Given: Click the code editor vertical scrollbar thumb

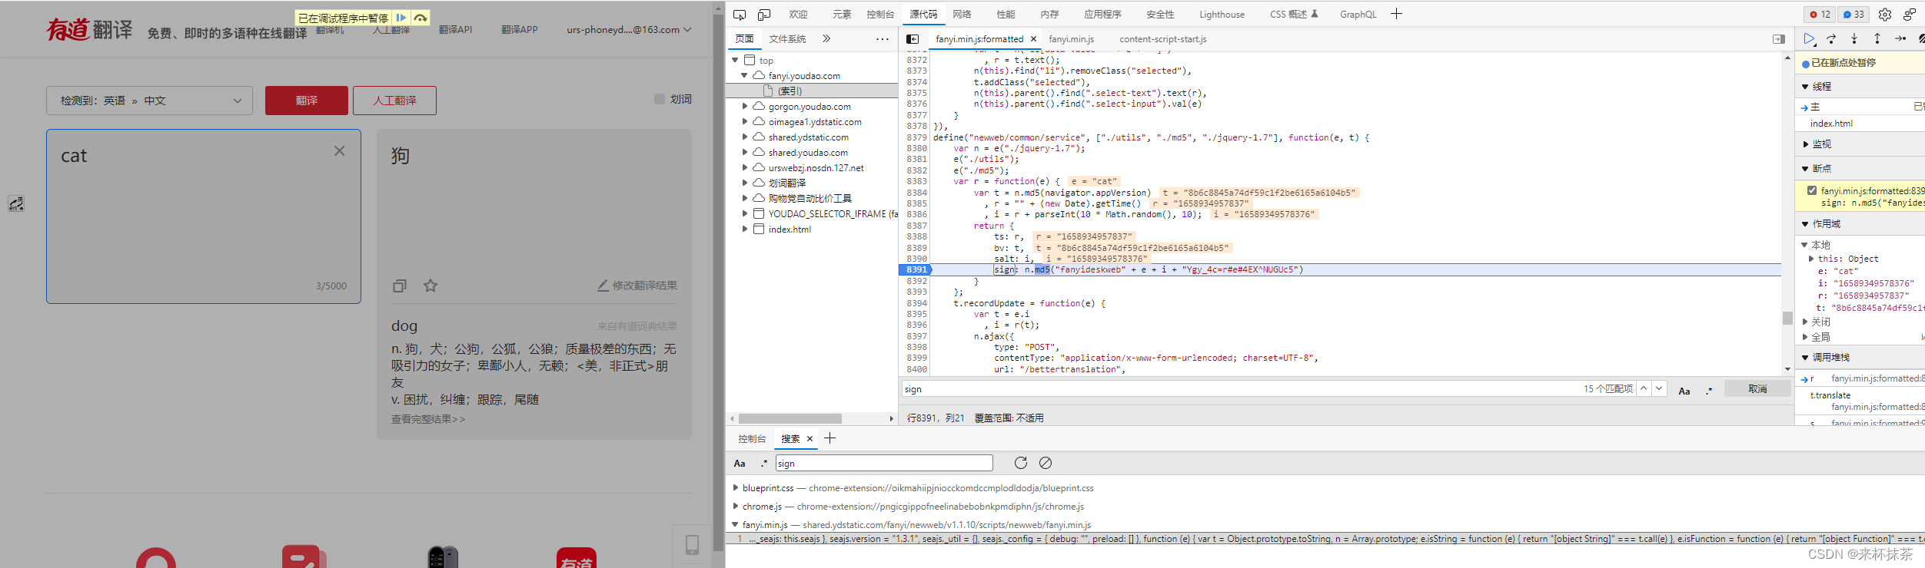Looking at the screenshot, I should tap(1787, 318).
